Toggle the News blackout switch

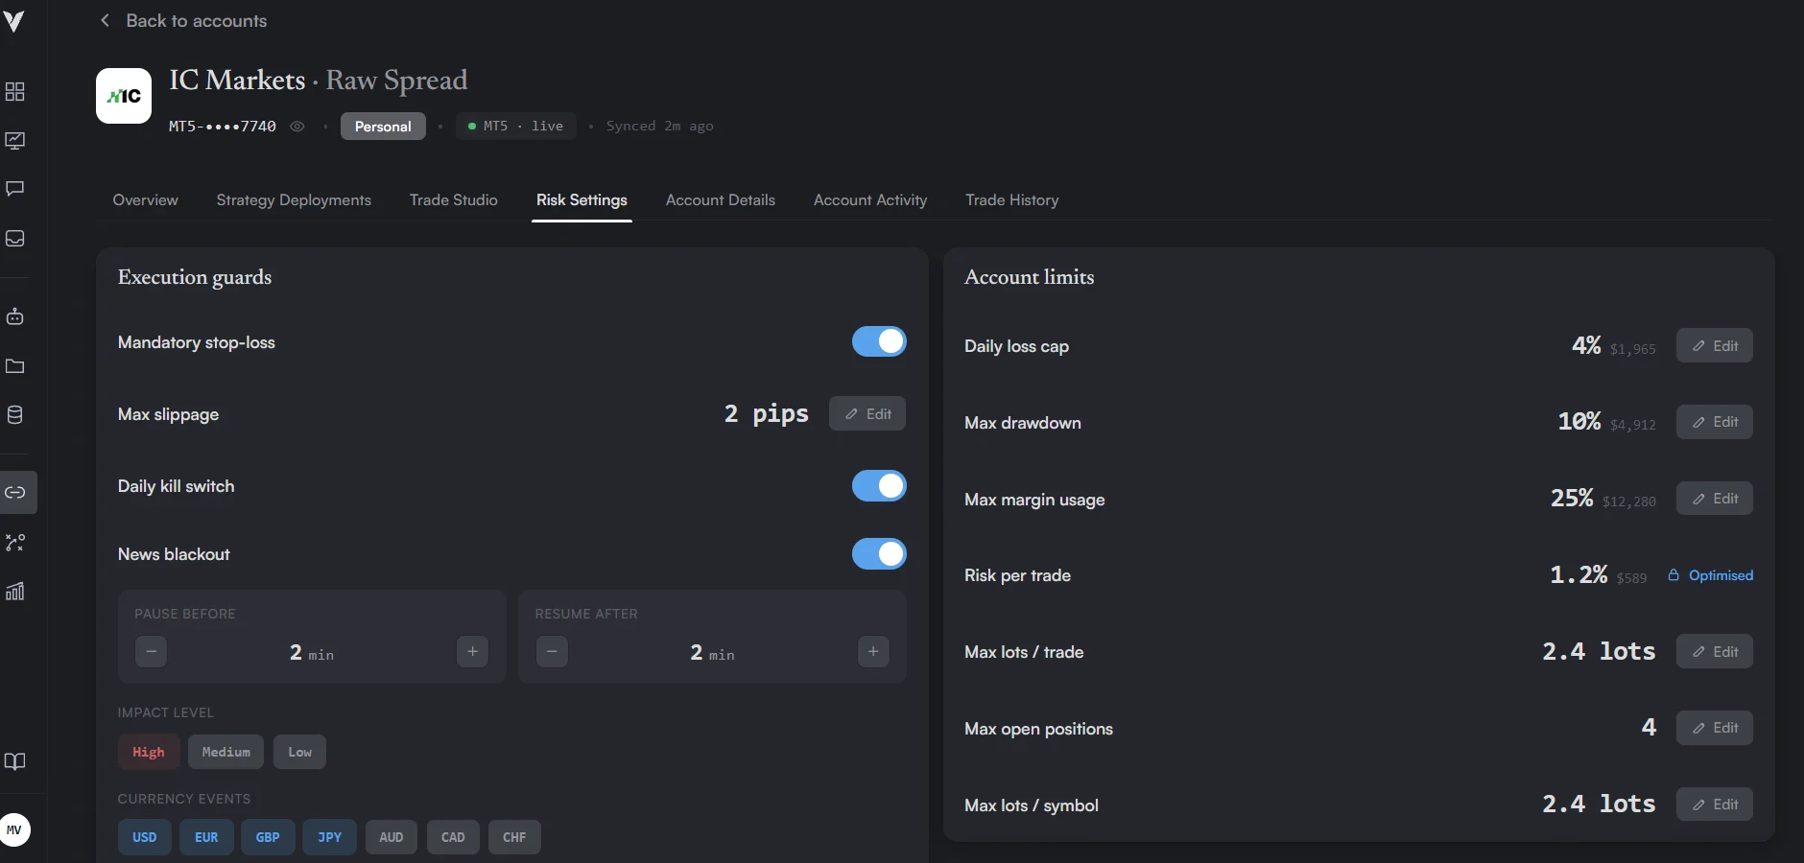pos(879,554)
